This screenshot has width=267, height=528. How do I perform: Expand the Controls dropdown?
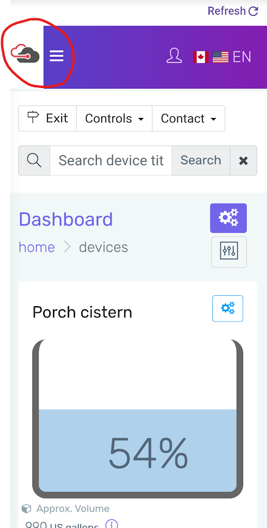pos(114,119)
